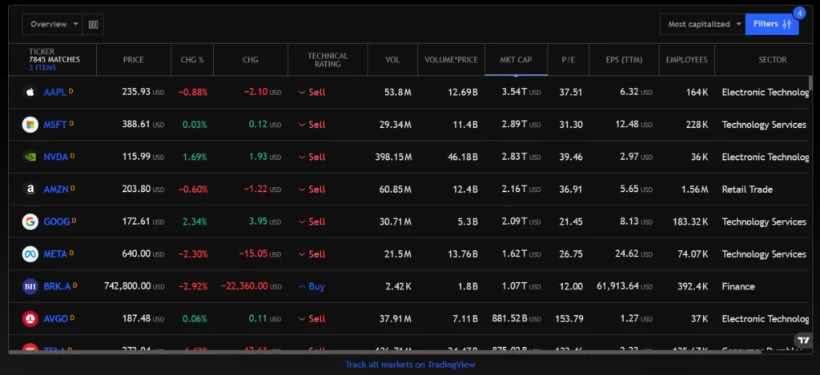The width and height of the screenshot is (820, 375).
Task: Click the buy arrow icon in BRK.A row
Action: point(302,286)
